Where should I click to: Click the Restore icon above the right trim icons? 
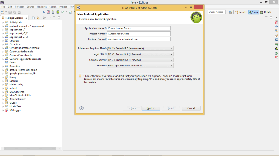[277, 18]
